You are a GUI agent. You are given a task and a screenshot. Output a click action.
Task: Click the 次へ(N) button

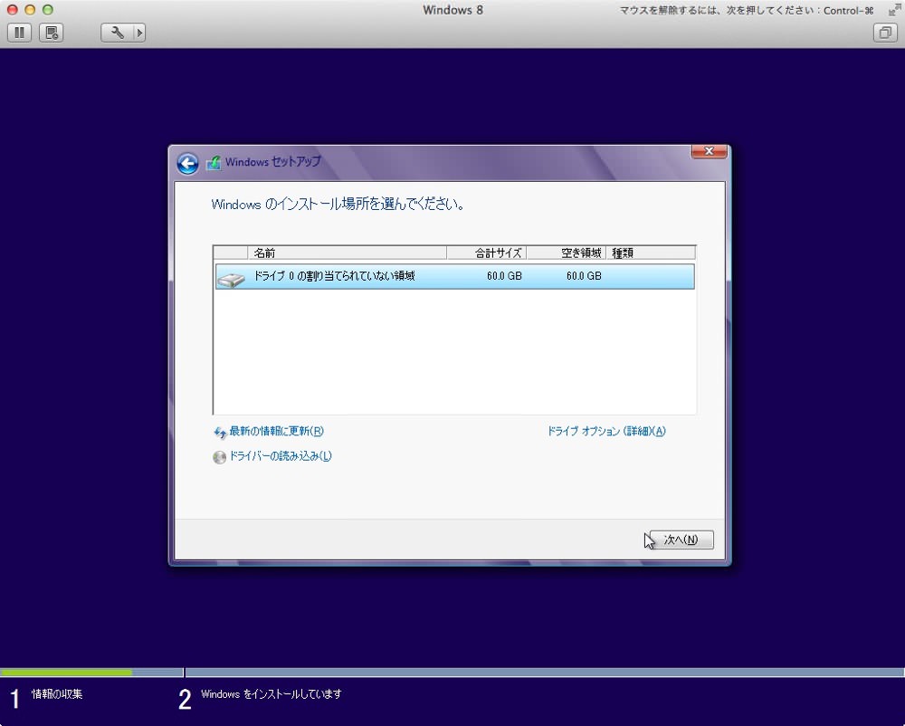(681, 540)
